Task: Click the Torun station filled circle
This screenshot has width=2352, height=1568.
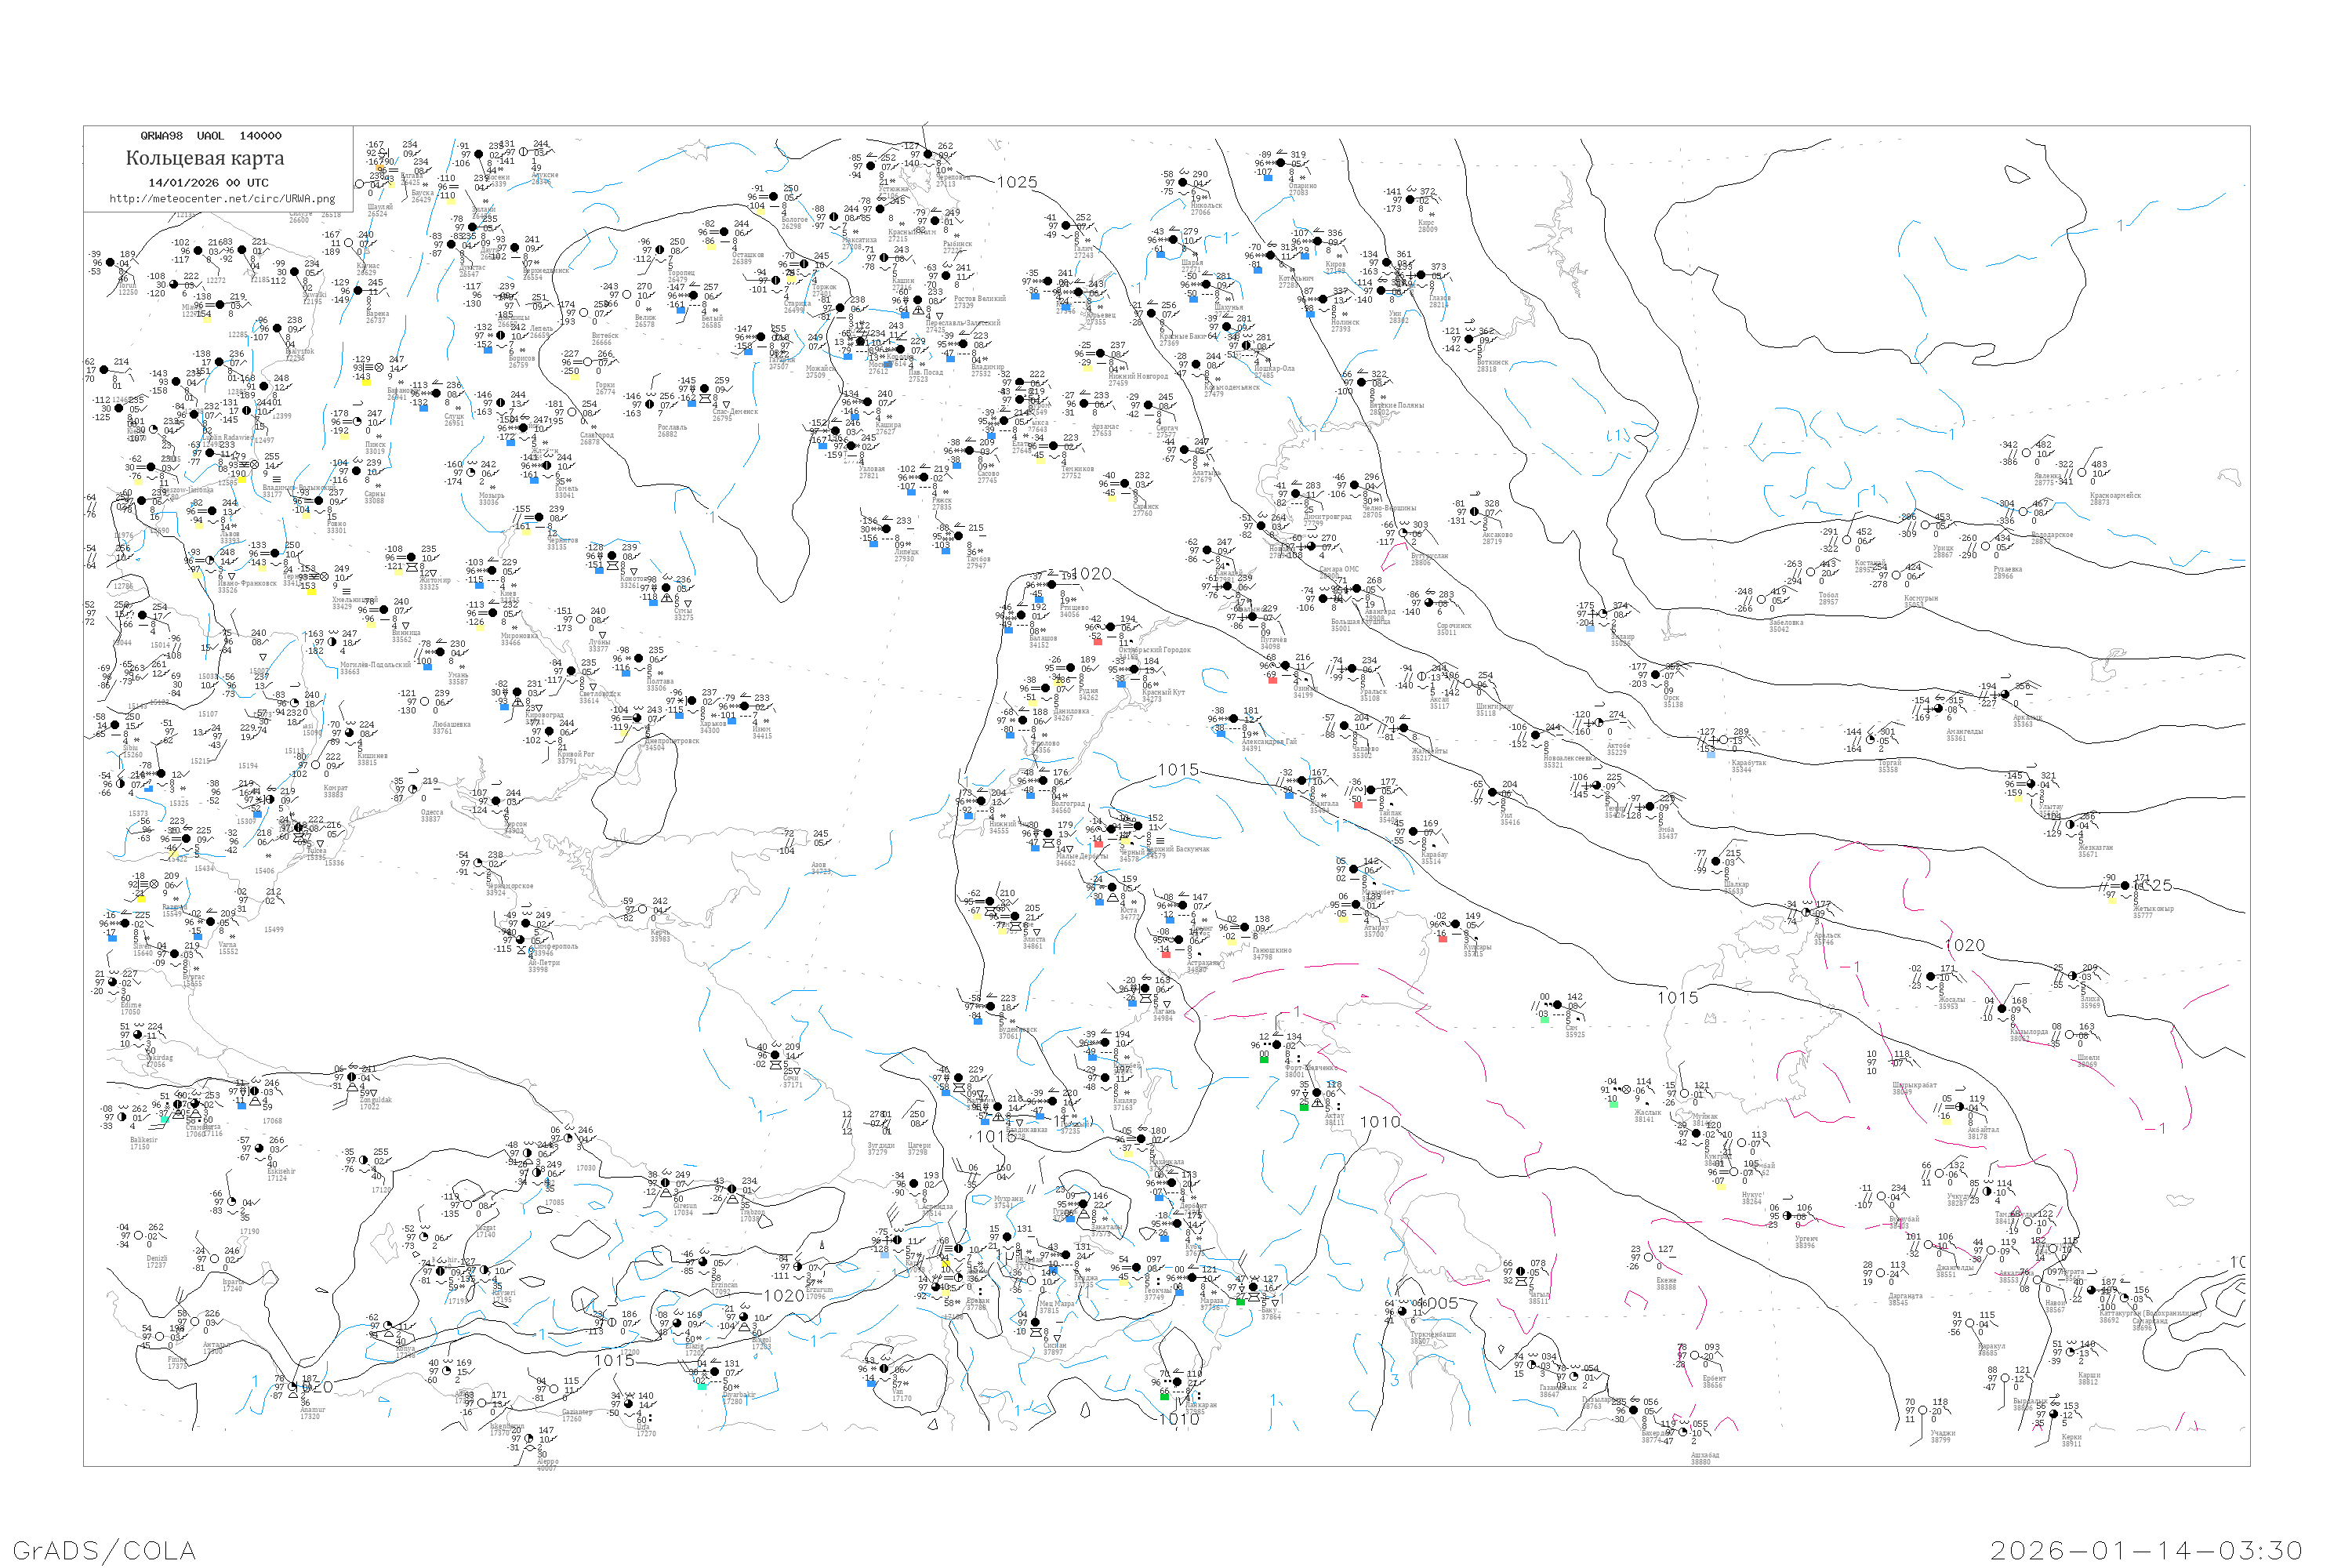Action: pos(110,262)
